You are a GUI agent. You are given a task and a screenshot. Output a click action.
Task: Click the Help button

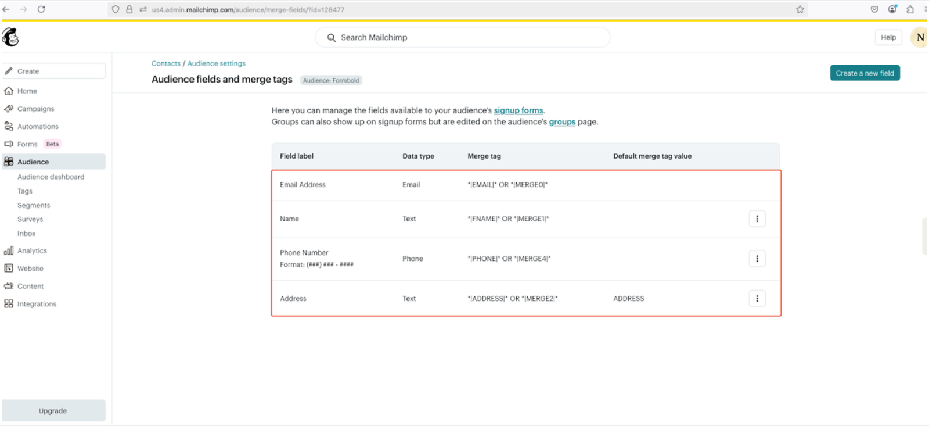click(888, 37)
